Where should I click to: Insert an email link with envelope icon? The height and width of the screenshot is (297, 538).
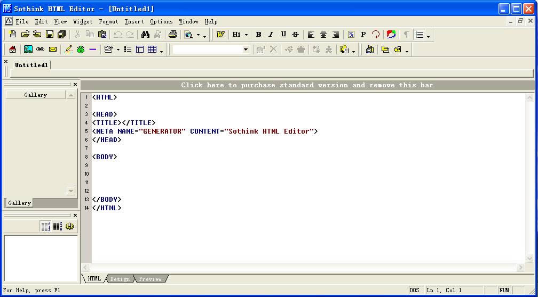tap(52, 49)
